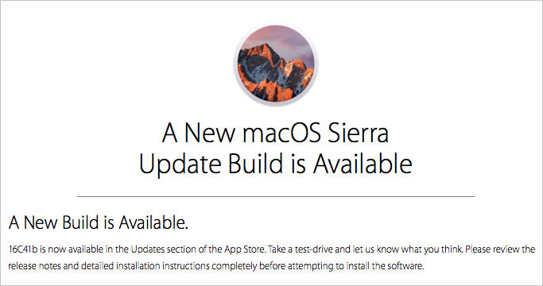The image size is (543, 286).
Task: Click the "Updates section" text
Action: point(164,249)
